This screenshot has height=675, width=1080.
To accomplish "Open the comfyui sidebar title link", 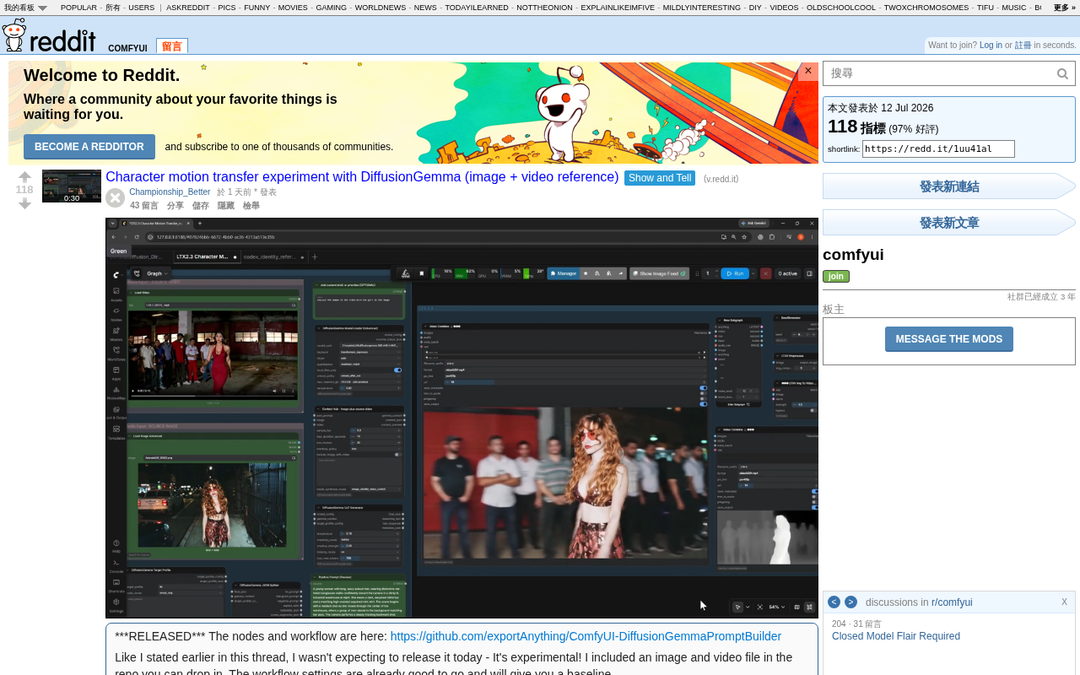I will pos(853,255).
